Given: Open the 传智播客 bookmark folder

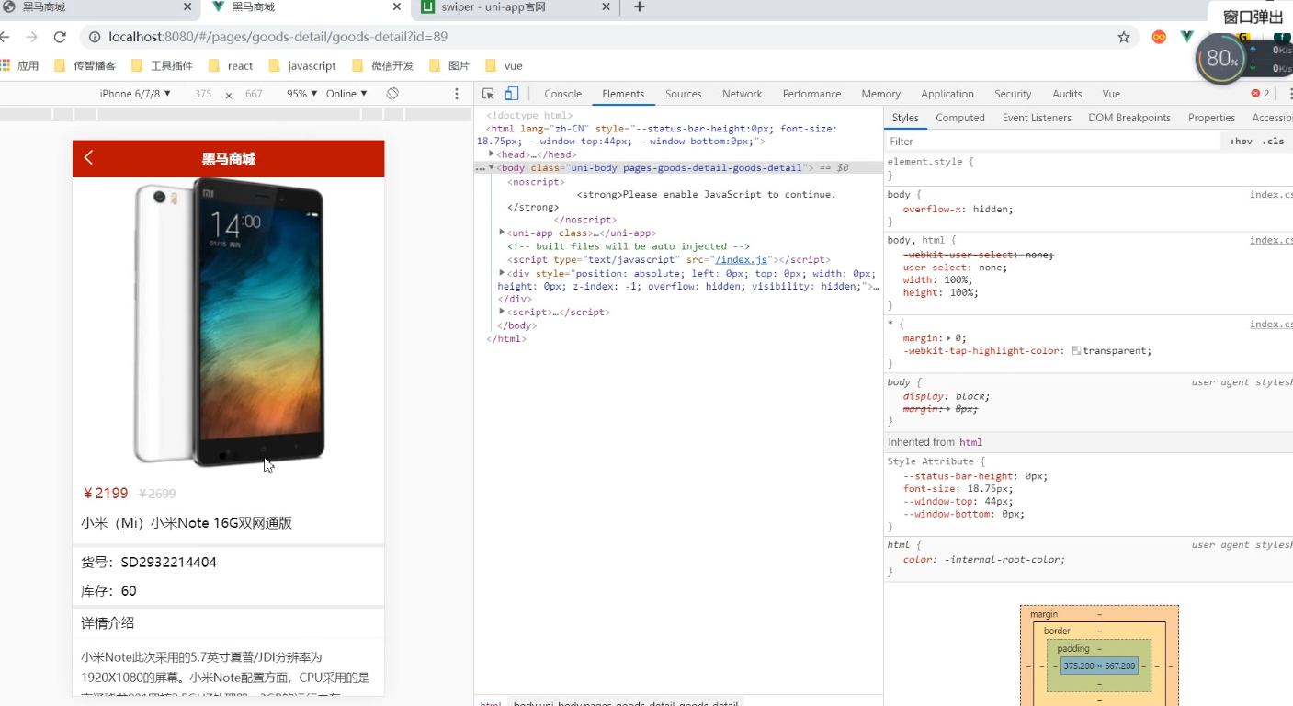Looking at the screenshot, I should pyautogui.click(x=85, y=65).
